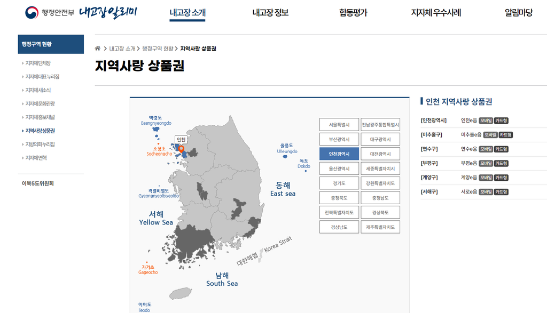Select 지자체대표 누리집 in the sidebar
Viewport: 547px width, 313px height.
pos(42,77)
